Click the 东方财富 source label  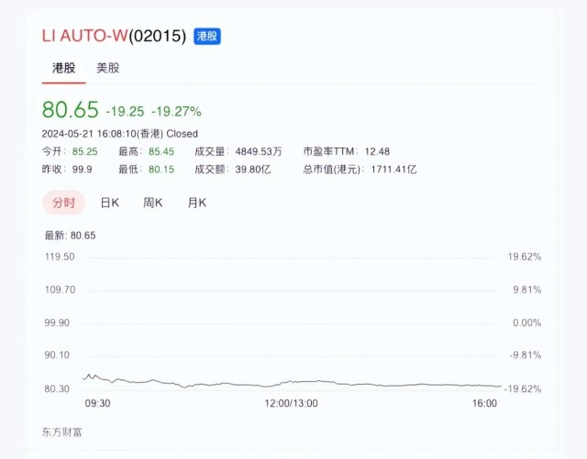pos(61,432)
